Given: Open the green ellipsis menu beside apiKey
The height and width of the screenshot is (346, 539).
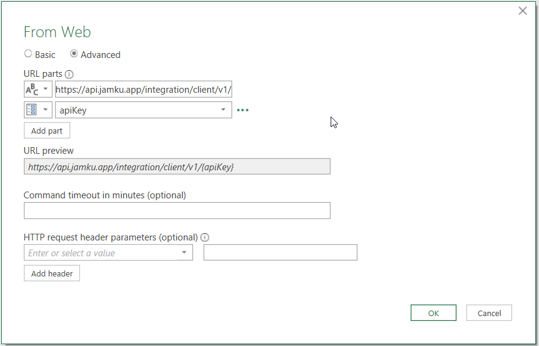Looking at the screenshot, I should 243,110.
